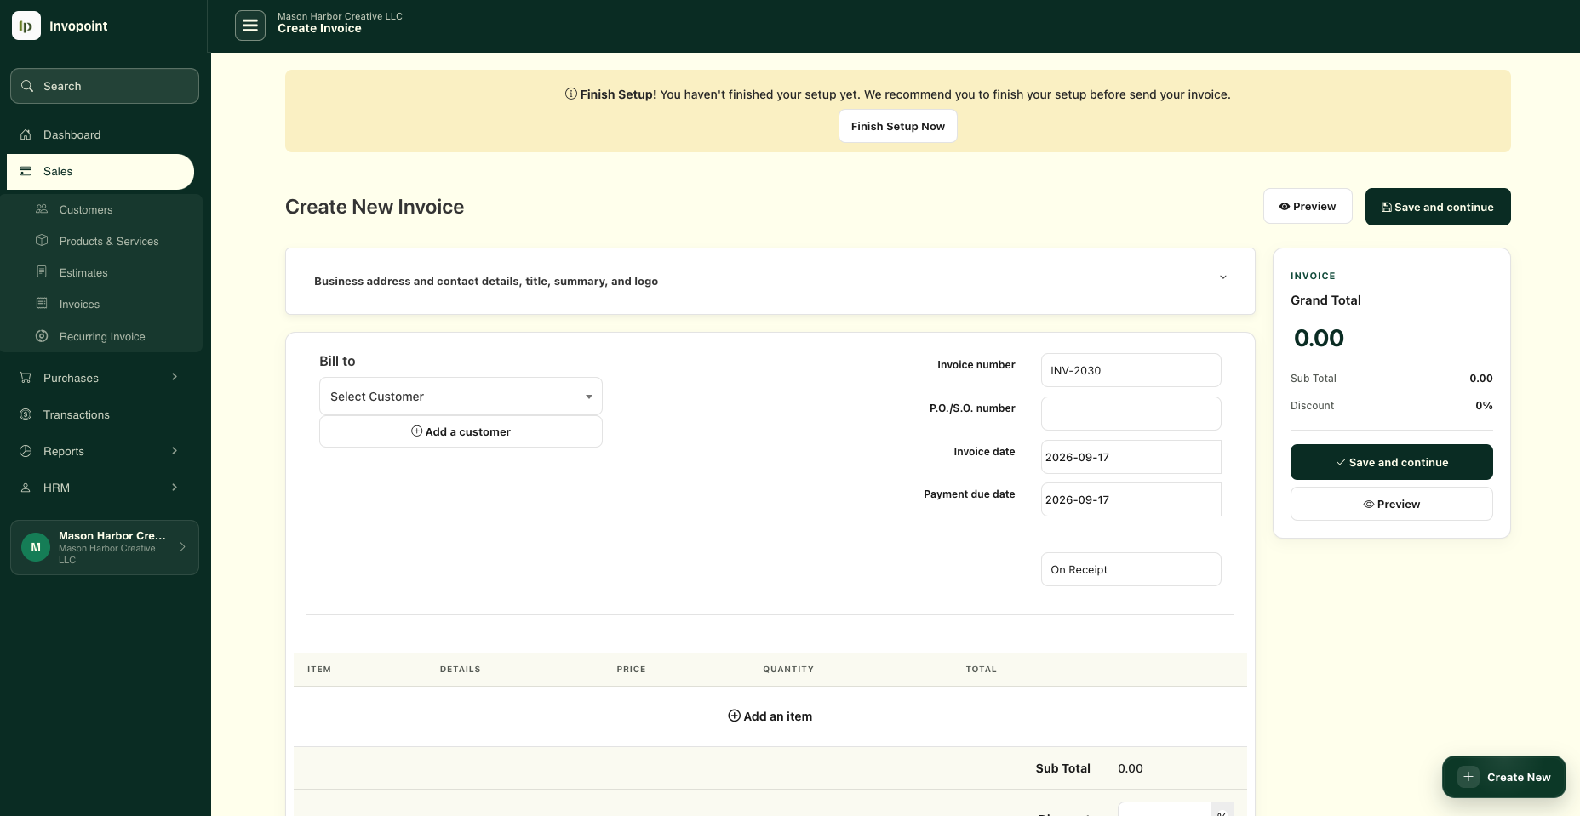Open the company switcher chevron

click(182, 546)
